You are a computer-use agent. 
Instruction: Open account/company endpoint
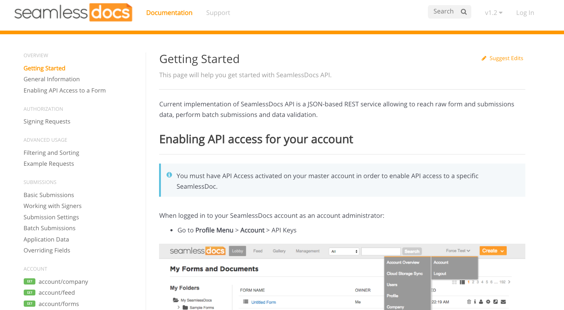coord(63,282)
